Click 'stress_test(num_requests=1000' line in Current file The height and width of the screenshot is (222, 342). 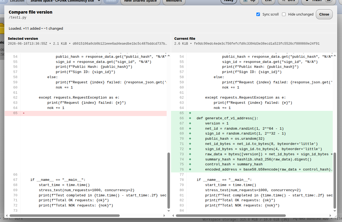(253, 190)
